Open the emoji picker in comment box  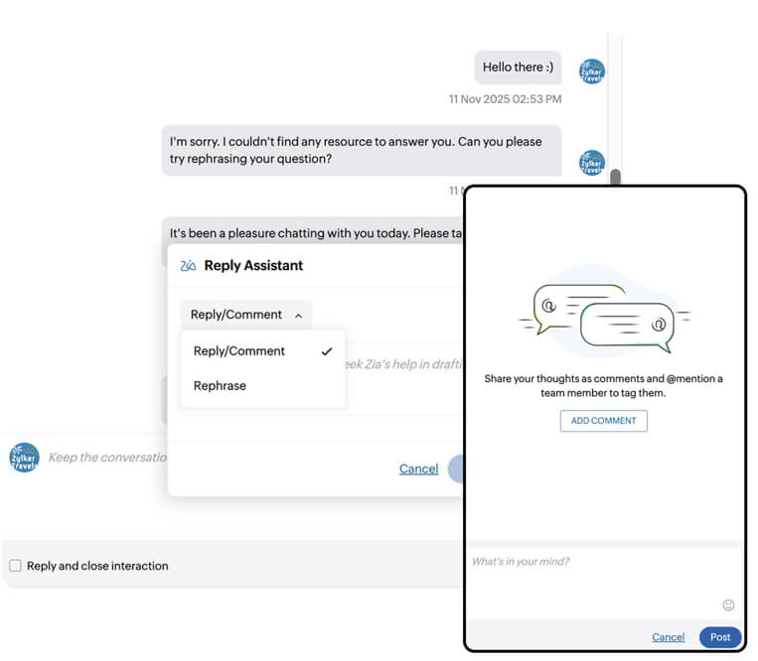click(x=728, y=605)
